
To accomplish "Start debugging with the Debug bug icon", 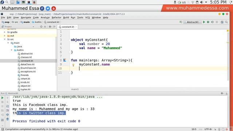I will coord(208,22).
